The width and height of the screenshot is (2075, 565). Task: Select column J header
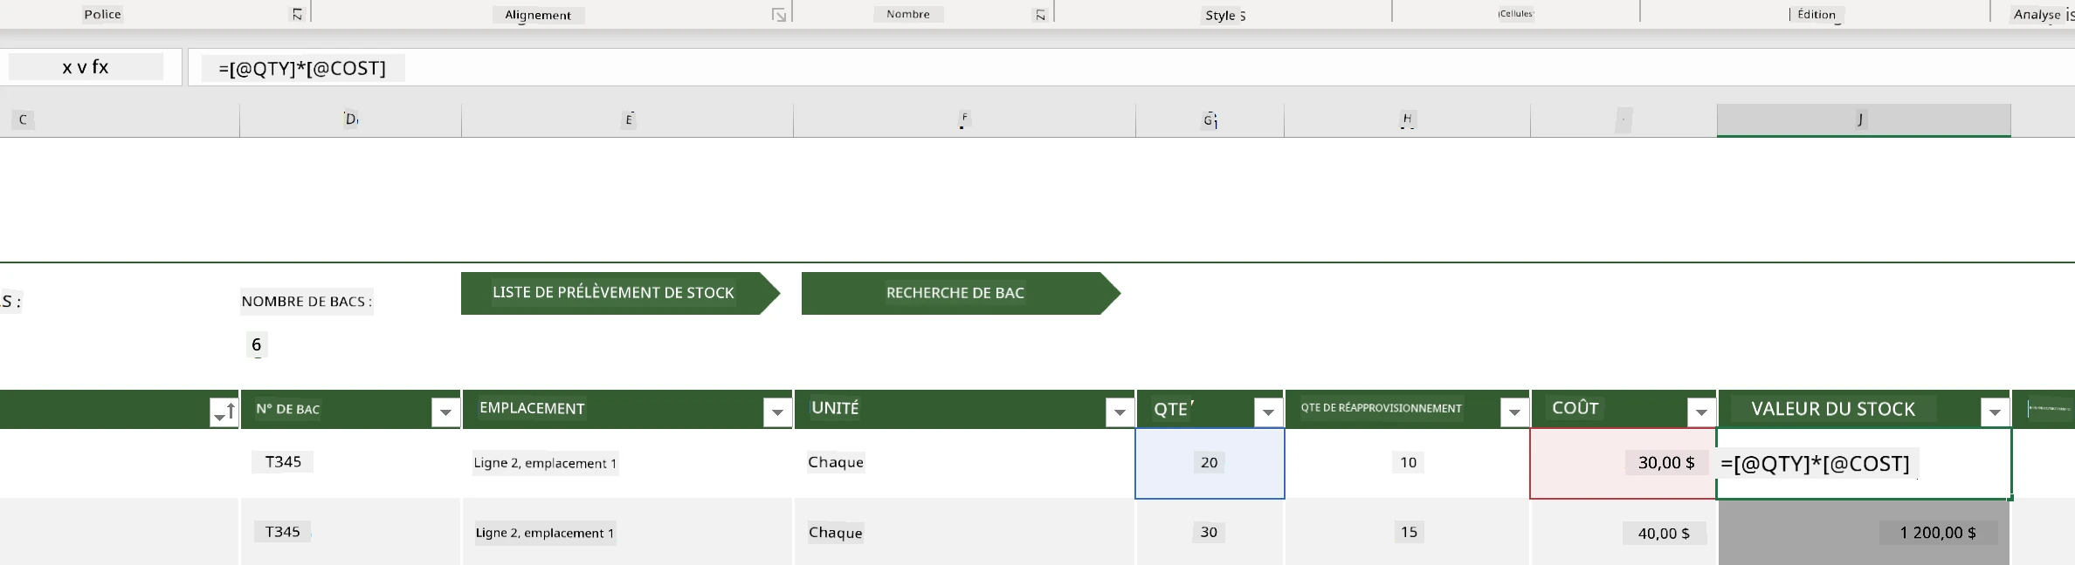pyautogui.click(x=1864, y=120)
